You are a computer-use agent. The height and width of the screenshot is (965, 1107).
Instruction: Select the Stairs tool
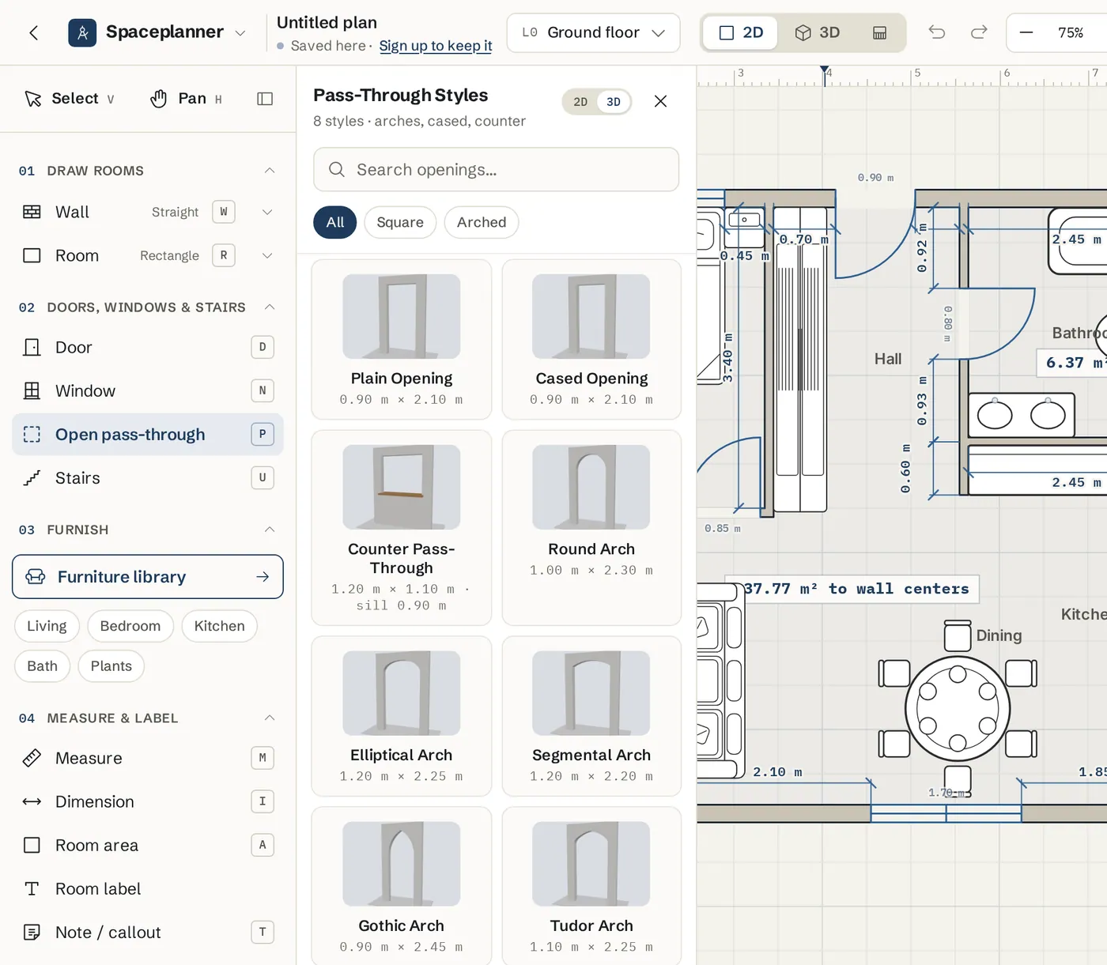tap(148, 477)
